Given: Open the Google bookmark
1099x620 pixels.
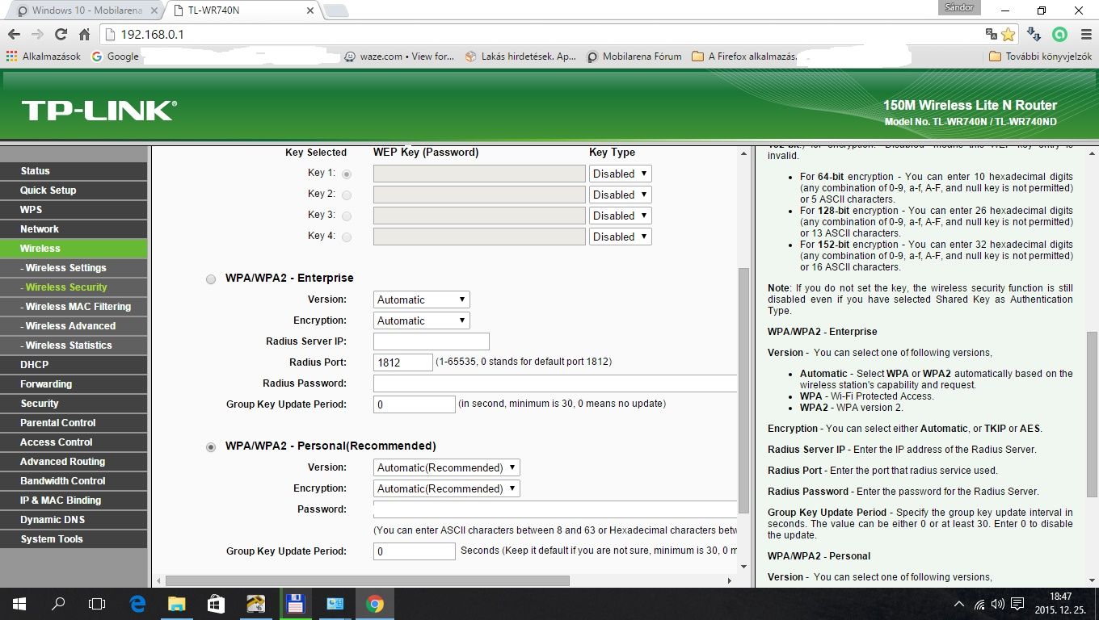Looking at the screenshot, I should point(115,57).
